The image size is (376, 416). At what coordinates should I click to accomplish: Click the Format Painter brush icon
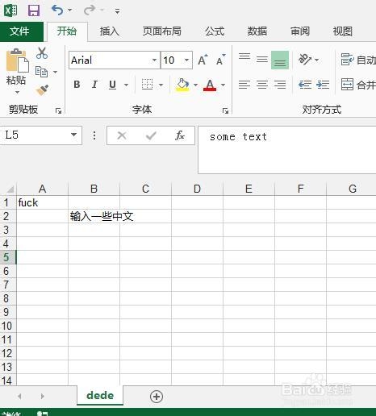coord(42,90)
